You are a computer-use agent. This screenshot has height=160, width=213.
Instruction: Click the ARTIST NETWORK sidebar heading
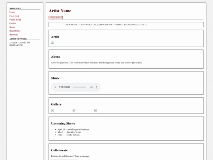(x=18, y=39)
